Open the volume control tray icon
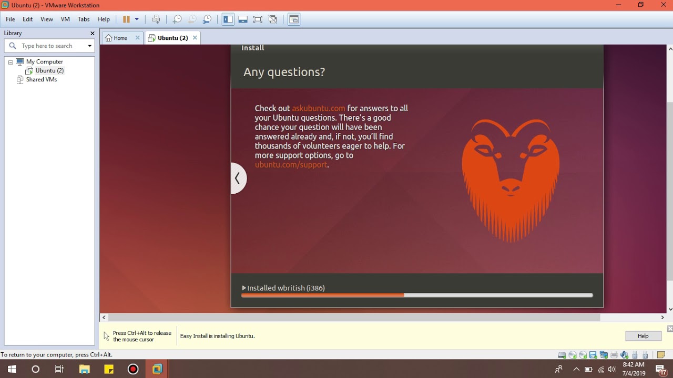The image size is (673, 378). 611,369
